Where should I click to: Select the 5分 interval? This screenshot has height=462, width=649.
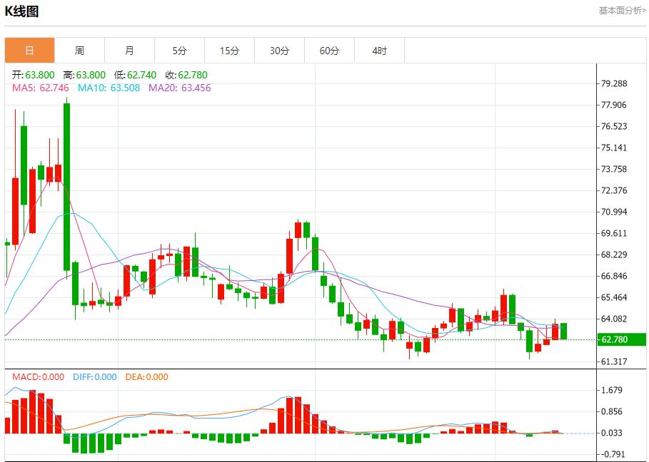[180, 50]
